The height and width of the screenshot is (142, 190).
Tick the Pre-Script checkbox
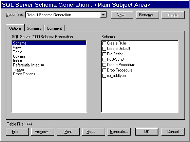104,54
